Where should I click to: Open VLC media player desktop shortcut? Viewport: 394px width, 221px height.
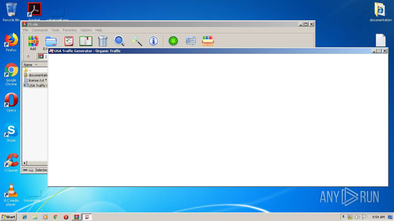coord(11,195)
